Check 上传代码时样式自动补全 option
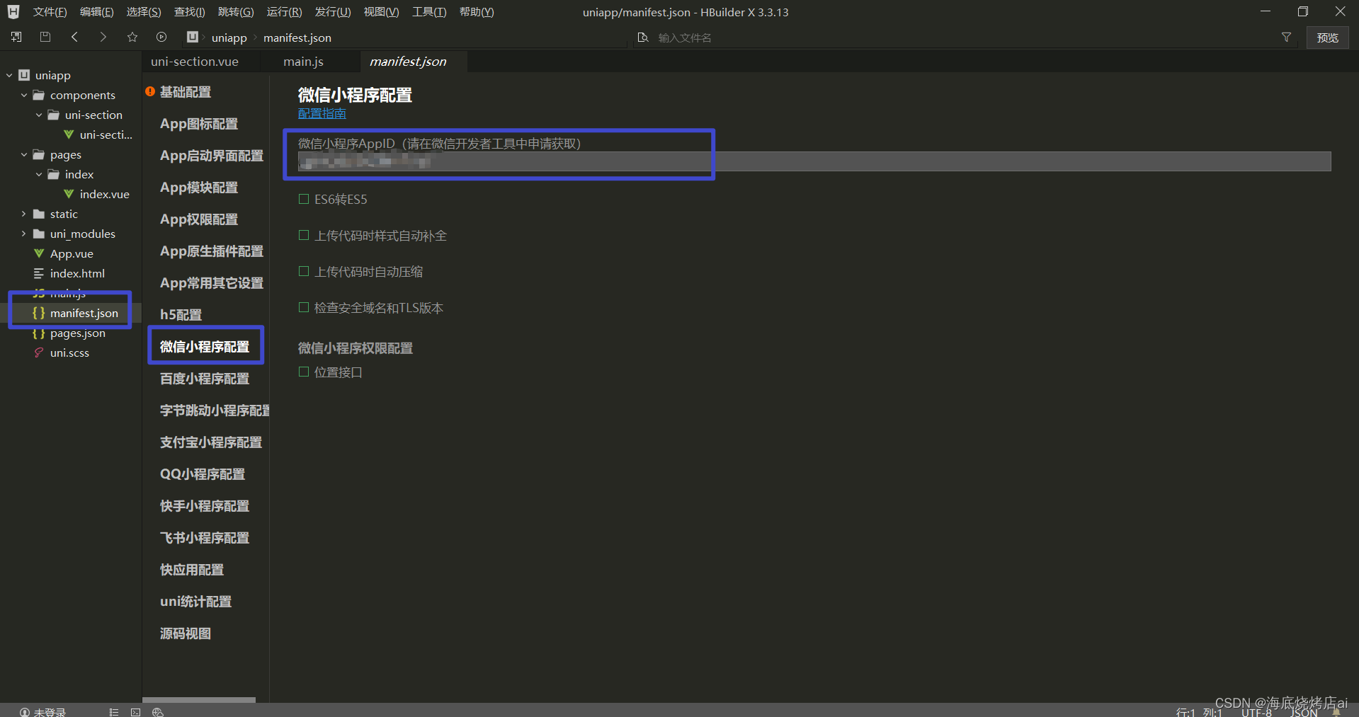The width and height of the screenshot is (1359, 717). click(304, 235)
